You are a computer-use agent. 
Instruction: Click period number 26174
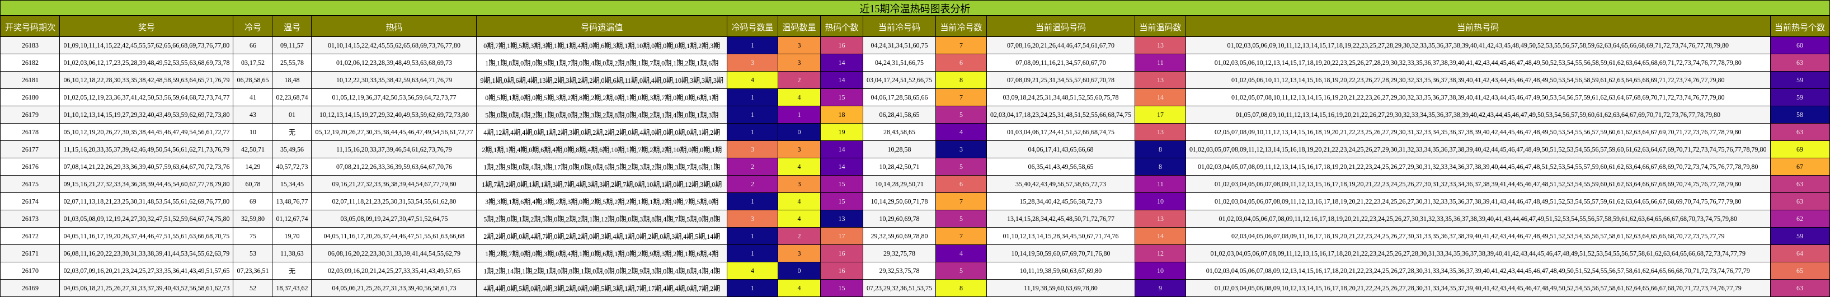[x=30, y=202]
